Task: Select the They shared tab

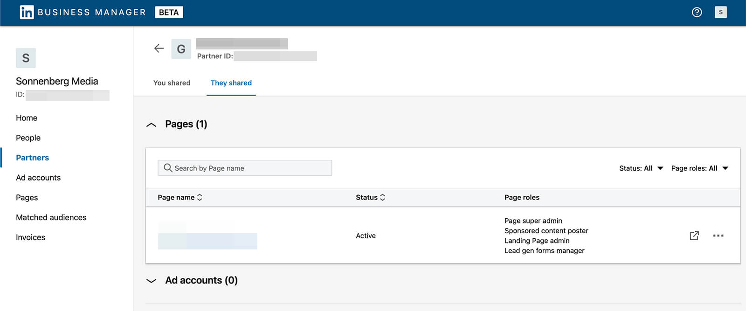Action: tap(231, 83)
